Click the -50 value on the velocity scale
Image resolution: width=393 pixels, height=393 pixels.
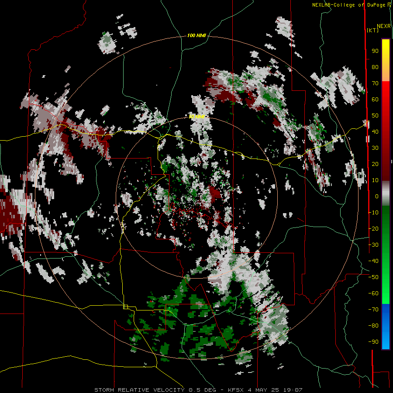(x=373, y=277)
